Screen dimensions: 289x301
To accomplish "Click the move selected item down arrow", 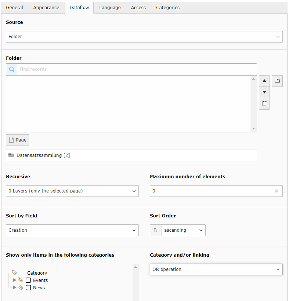I will (264, 92).
